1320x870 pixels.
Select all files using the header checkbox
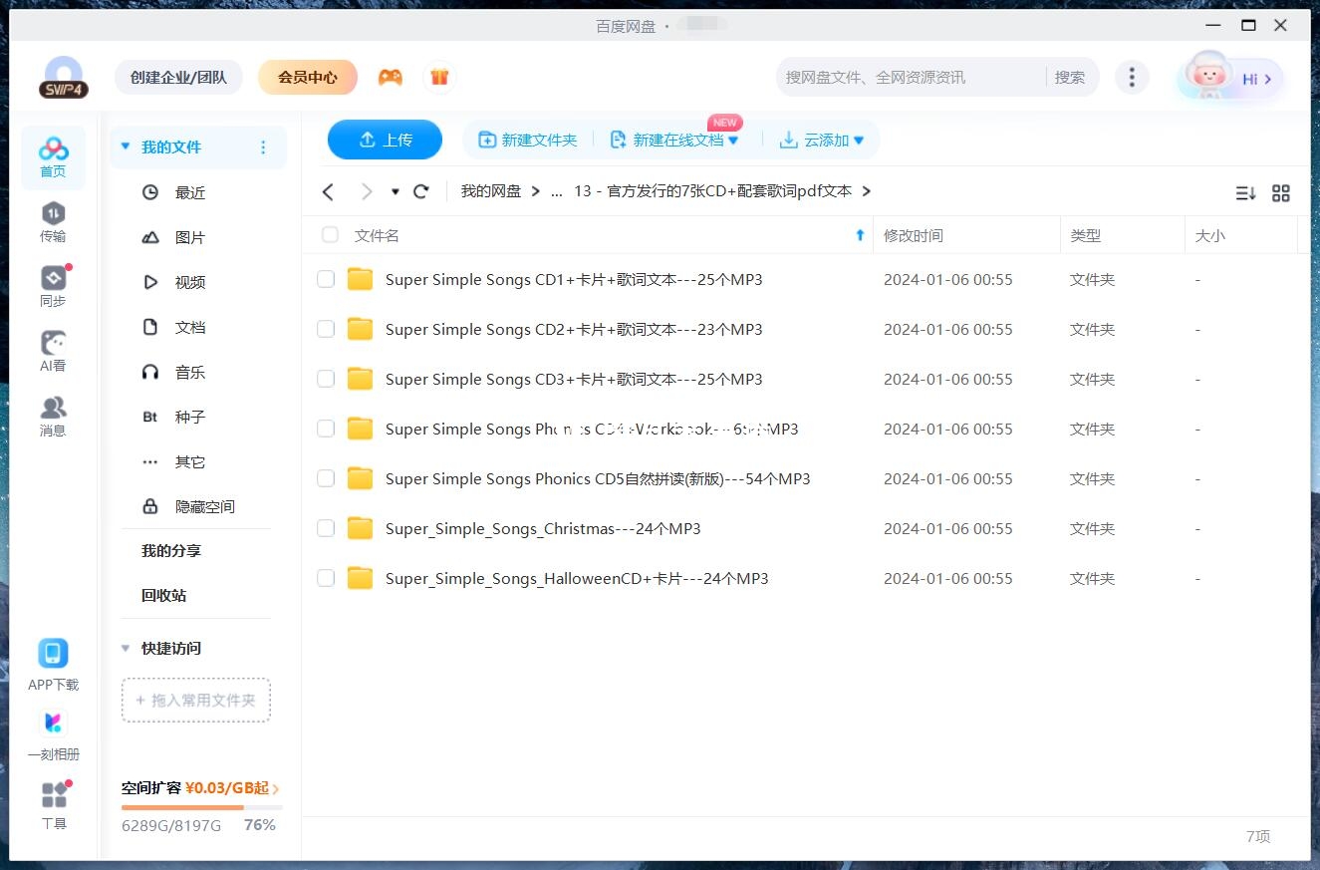coord(330,235)
